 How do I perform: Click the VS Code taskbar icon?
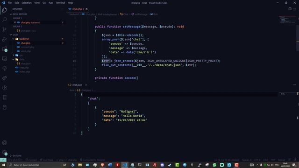pos(125,165)
